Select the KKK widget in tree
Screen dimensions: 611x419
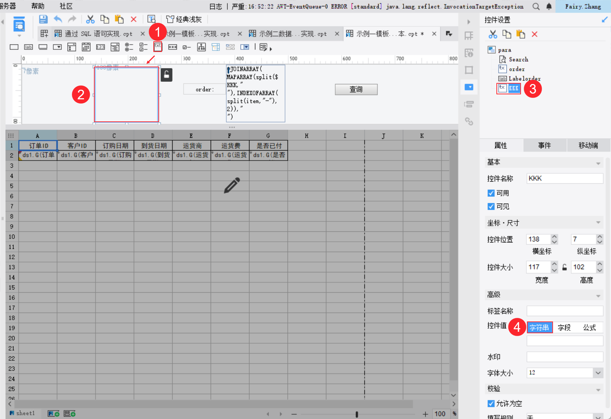(x=513, y=88)
